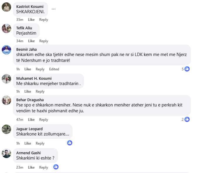The width and height of the screenshot is (197, 173).
Task: Show edit history via the Edited label
Action: coord(54,69)
